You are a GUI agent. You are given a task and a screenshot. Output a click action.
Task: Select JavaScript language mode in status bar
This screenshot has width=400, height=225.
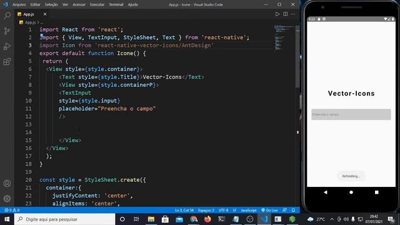tap(249, 210)
